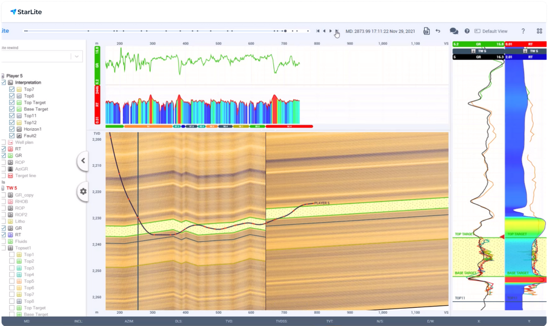Open settings with the gear icon

pos(83,192)
